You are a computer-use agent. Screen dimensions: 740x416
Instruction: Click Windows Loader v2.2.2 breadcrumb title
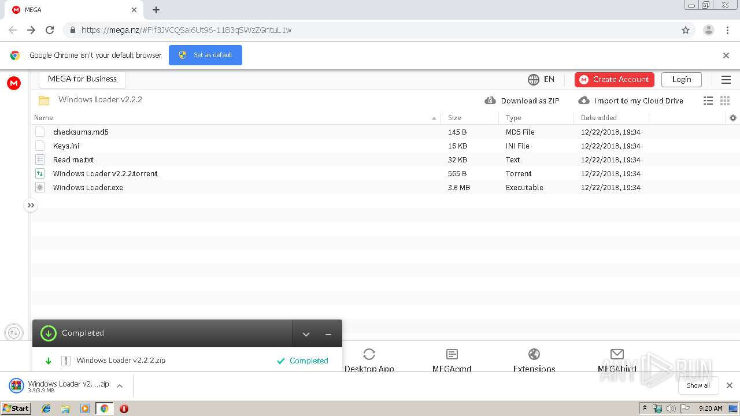coord(100,99)
